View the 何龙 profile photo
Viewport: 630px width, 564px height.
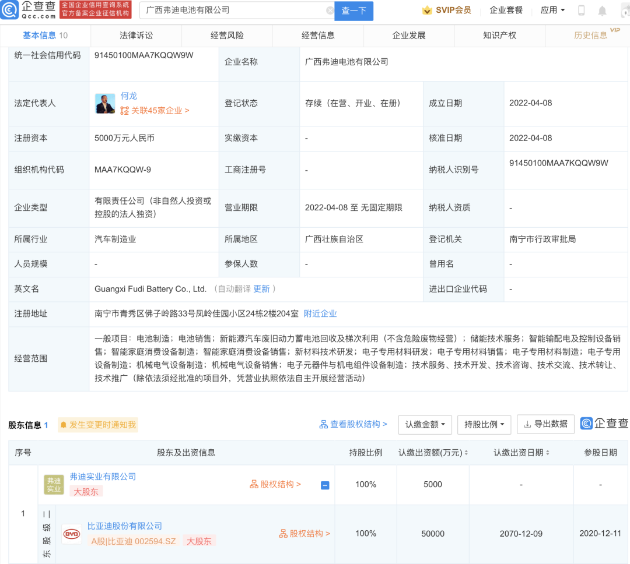[105, 104]
